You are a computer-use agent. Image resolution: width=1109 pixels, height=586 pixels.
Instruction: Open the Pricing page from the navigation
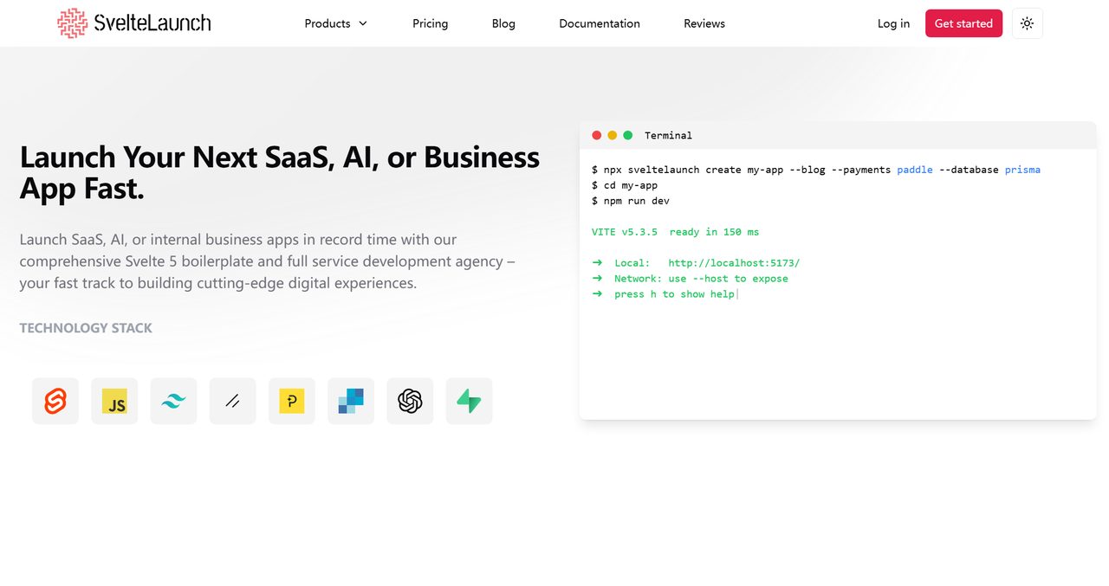point(431,23)
